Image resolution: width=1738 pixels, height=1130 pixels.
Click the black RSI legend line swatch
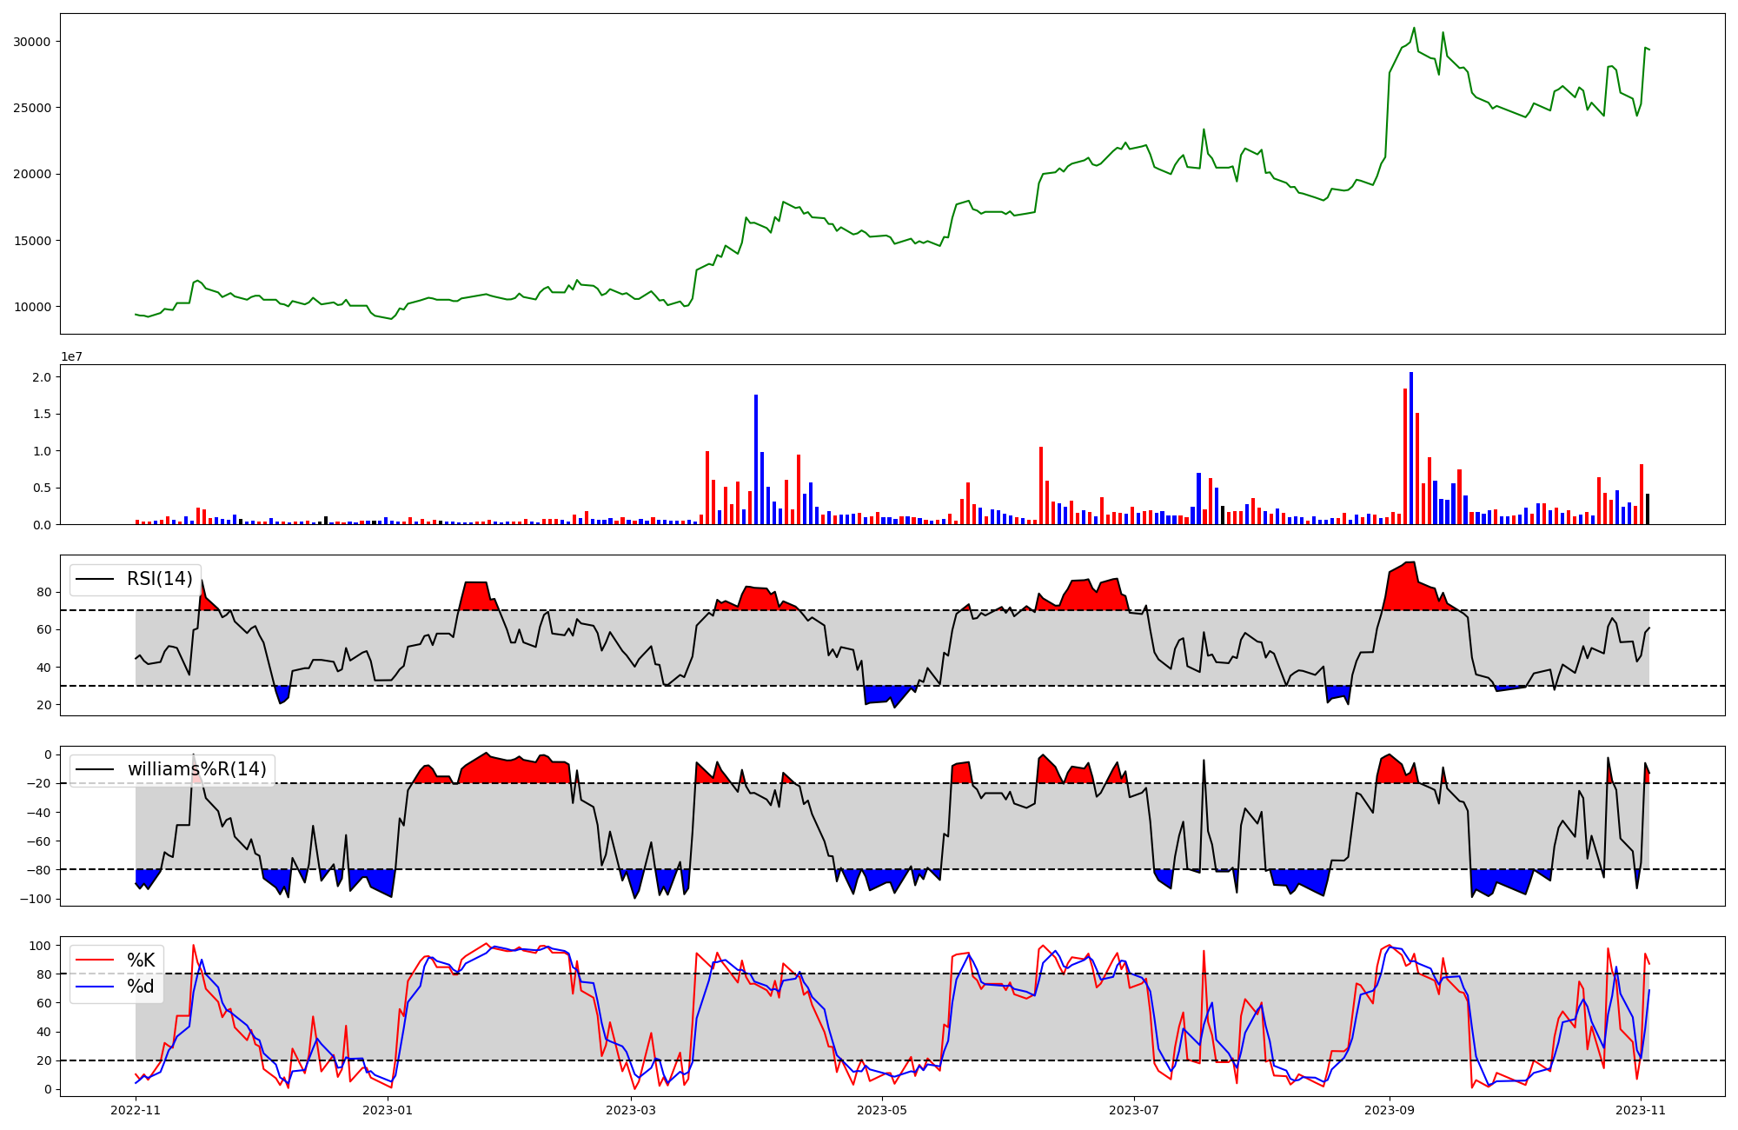95,579
